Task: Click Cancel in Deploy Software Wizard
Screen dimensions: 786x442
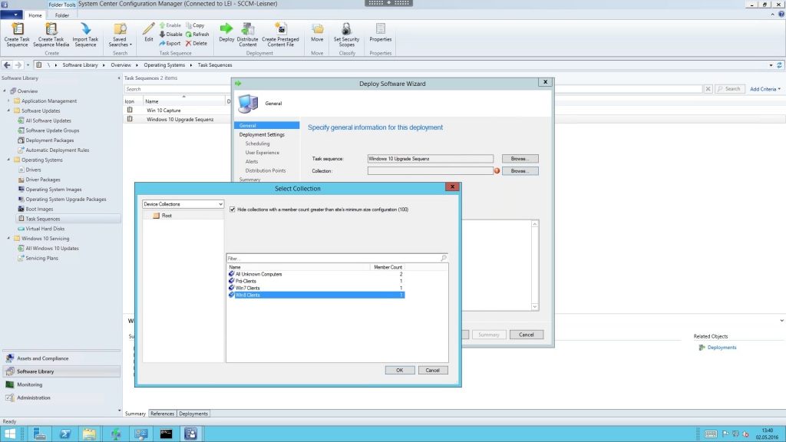Action: 527,335
